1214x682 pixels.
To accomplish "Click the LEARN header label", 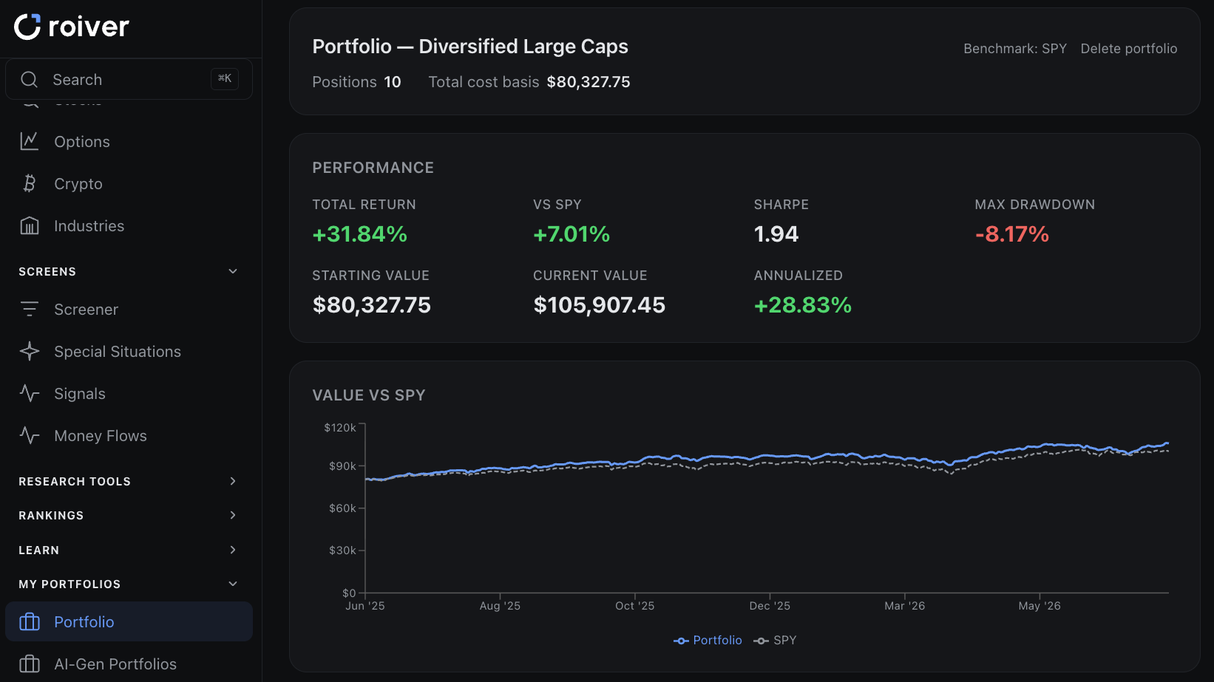I will tap(39, 550).
